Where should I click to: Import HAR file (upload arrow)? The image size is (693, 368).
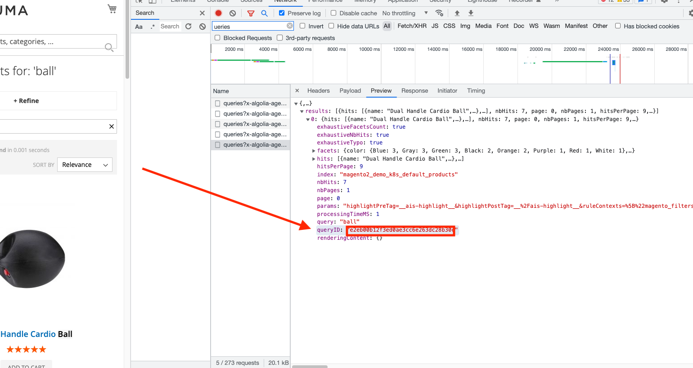click(457, 13)
